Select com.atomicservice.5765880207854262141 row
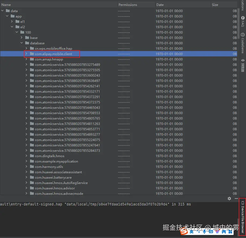This screenshot has width=246, height=238. [x=119, y=86]
